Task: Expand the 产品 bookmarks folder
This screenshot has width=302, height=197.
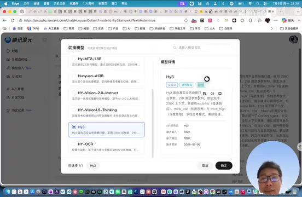Action: [113, 28]
